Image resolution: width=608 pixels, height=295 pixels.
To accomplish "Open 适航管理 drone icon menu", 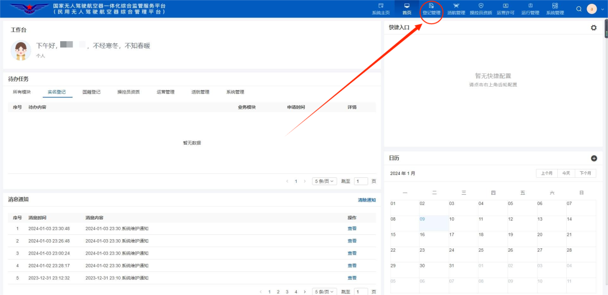I will click(x=455, y=8).
